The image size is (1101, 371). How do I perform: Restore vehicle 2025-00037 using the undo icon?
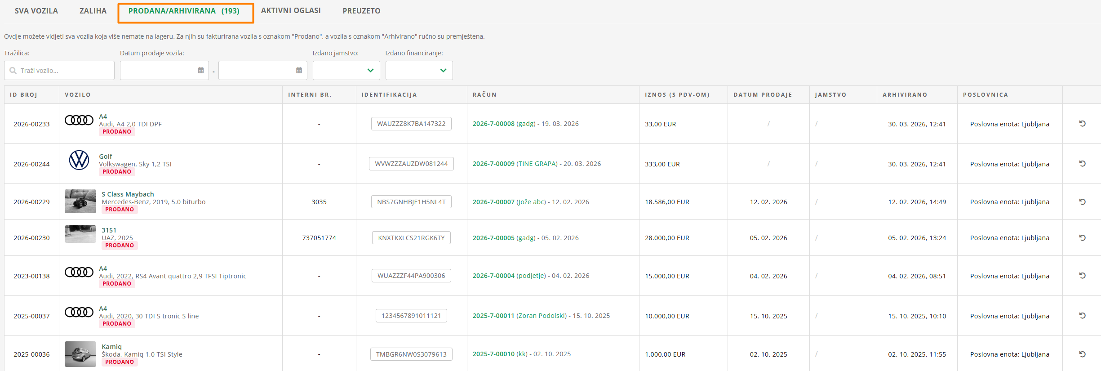point(1082,316)
